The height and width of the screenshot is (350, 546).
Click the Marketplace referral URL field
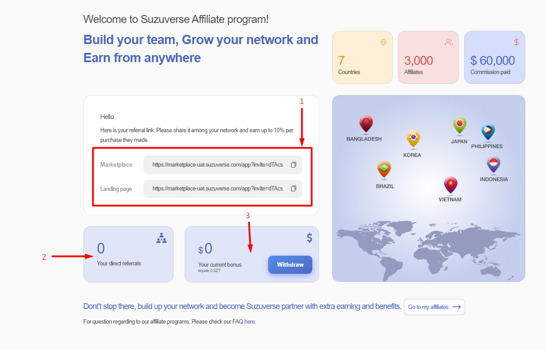point(217,165)
